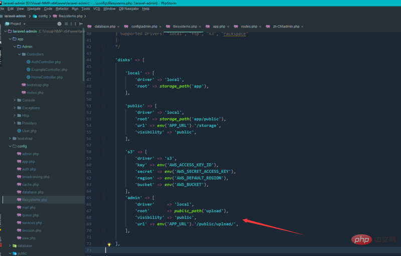
Task: Select services.php in config folder
Action: (x=32, y=223)
